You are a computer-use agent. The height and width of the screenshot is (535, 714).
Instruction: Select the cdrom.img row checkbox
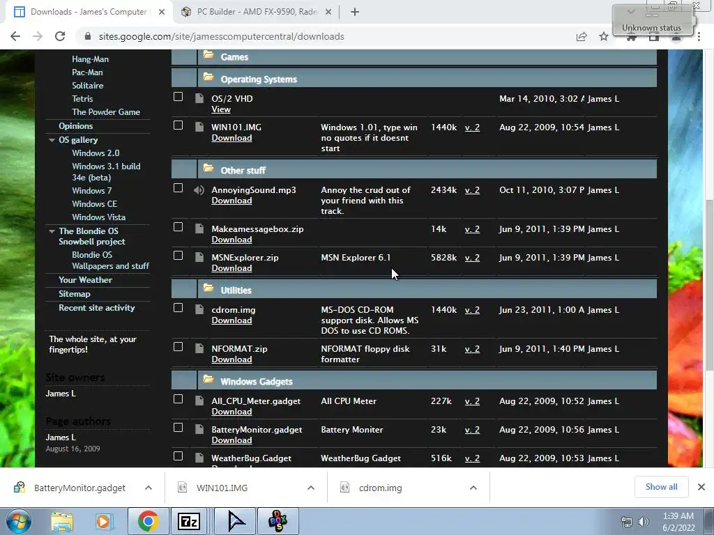tap(178, 308)
